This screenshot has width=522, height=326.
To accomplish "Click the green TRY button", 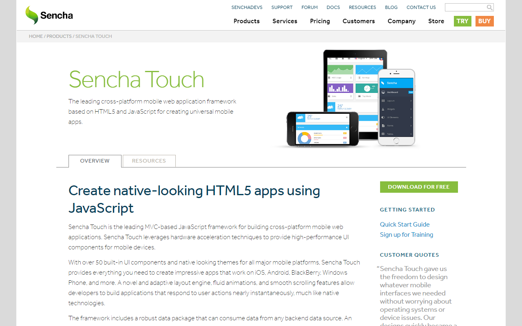I will 462,21.
